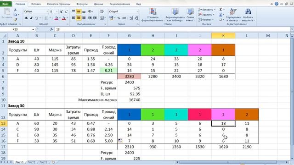Apply fill color bucket icon
This screenshot has height=165, width=294.
[x=56, y=18]
